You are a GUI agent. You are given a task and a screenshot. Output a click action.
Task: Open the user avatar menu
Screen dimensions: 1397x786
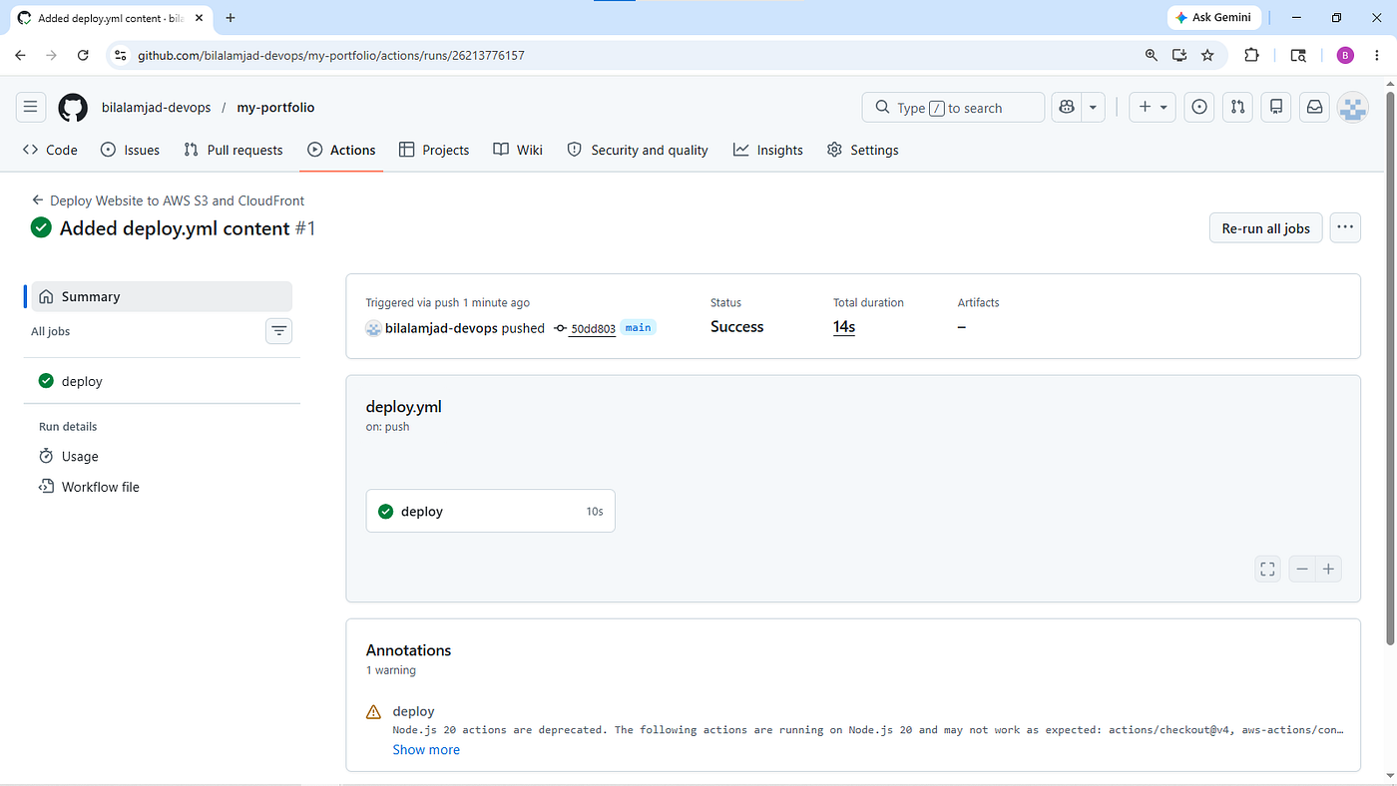[1352, 108]
